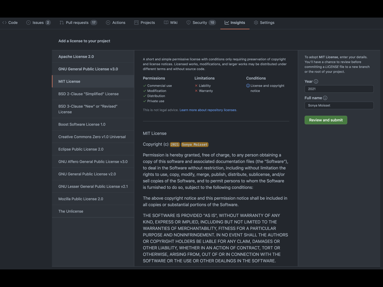Select Boost Software License 1.0

pos(93,124)
